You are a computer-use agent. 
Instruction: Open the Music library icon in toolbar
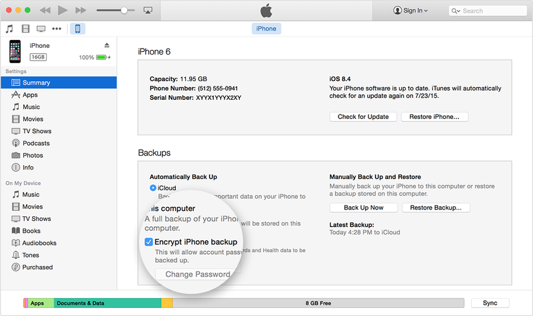click(x=9, y=29)
